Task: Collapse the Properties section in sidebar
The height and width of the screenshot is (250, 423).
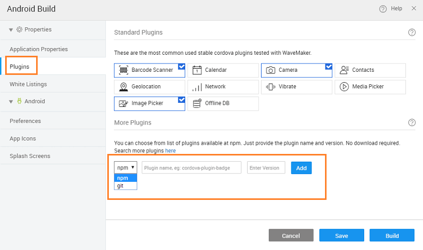Action: (x=11, y=30)
